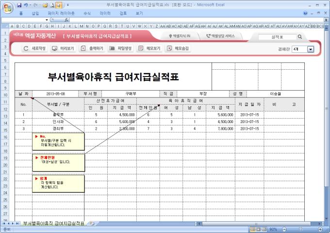Switch to Page Break Preview in status bar

pos(264,229)
